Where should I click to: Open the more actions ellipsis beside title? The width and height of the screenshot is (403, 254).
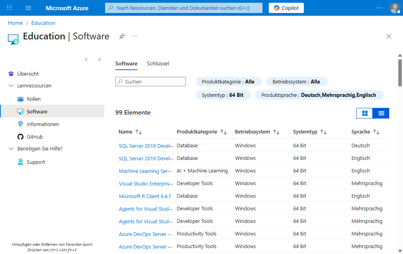135,36
